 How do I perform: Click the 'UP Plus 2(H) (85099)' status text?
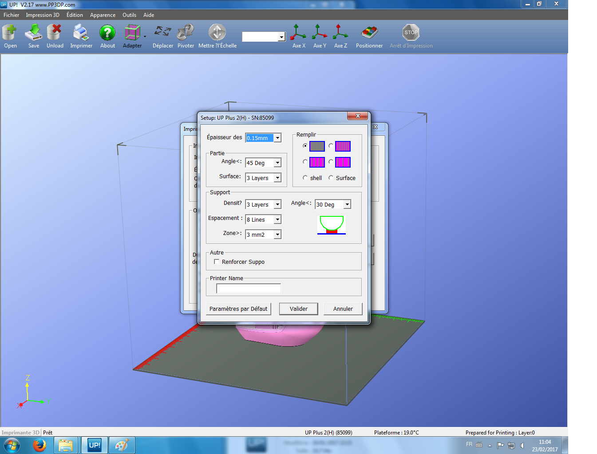(x=328, y=433)
